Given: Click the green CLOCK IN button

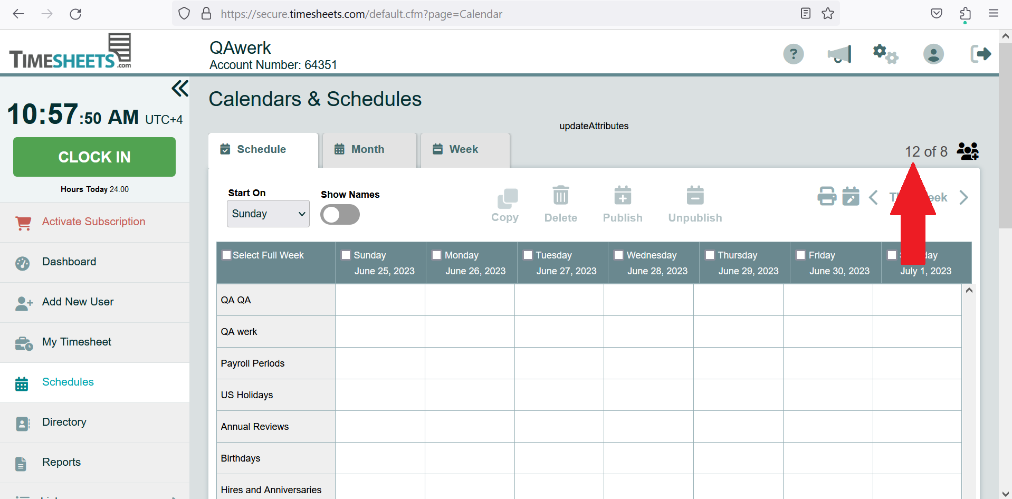Looking at the screenshot, I should point(94,157).
